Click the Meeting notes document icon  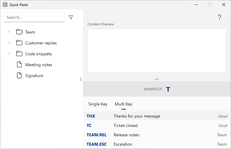[x=19, y=65]
